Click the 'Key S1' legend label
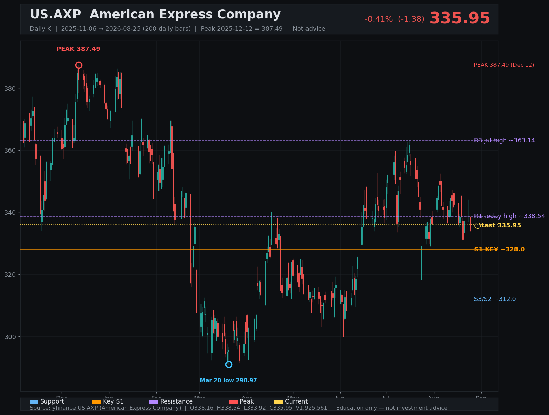Screen dimensions: 549x415 pos(113,401)
